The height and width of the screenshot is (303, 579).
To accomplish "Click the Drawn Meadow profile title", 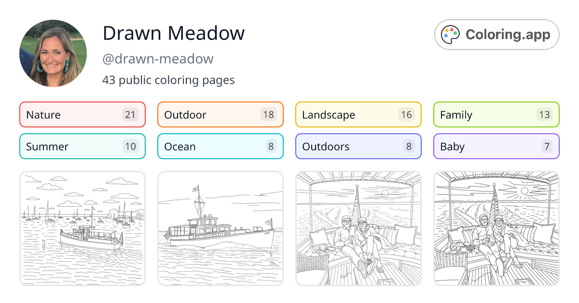I will [x=174, y=33].
